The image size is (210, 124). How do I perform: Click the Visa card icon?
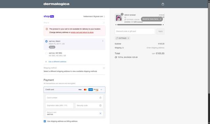80,90
